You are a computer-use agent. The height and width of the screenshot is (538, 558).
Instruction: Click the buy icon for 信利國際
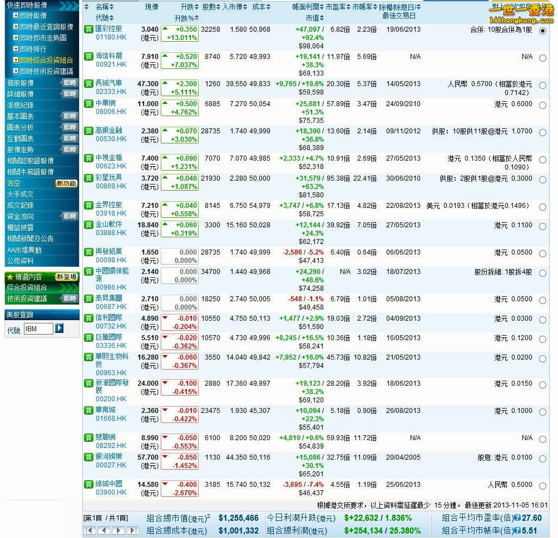[x=88, y=318]
